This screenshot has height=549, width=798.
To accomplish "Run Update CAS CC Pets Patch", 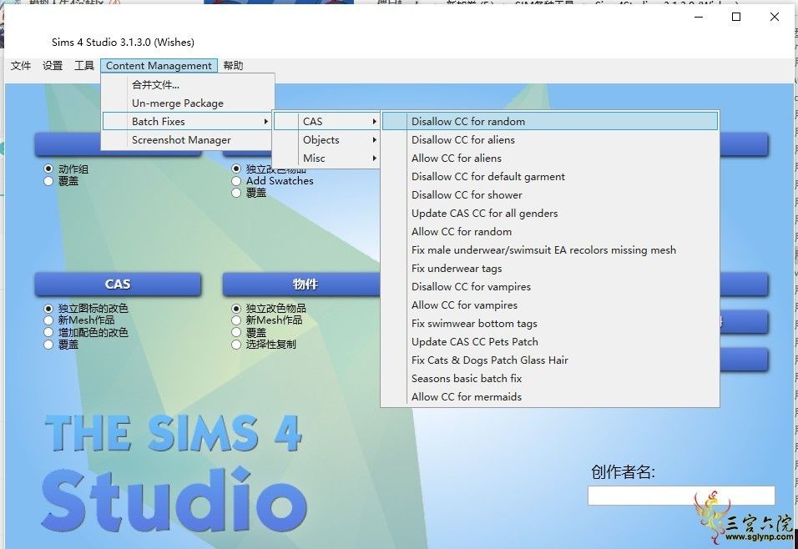I will pyautogui.click(x=550, y=341).
